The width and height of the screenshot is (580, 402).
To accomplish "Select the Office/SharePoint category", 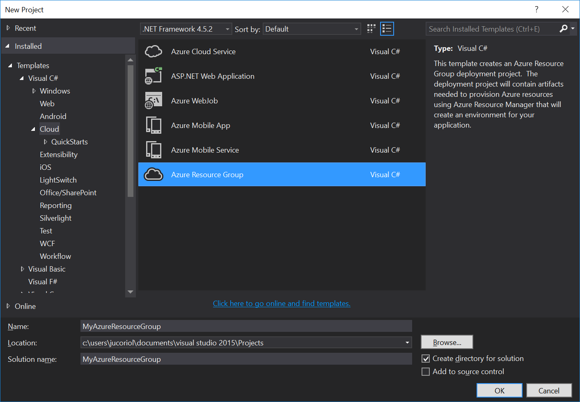I will pos(68,192).
